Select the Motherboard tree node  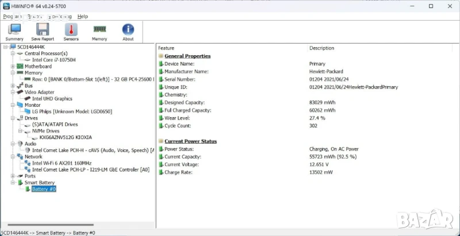(38, 67)
